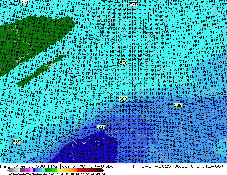227x175 pixels.
Task: Click the 'Height/Temp.' title text
Action: [17, 166]
